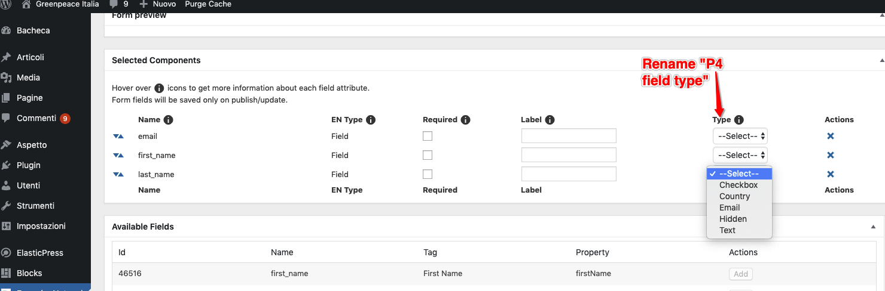Click the Plugin plug icon
885x291 pixels.
(x=6, y=165)
